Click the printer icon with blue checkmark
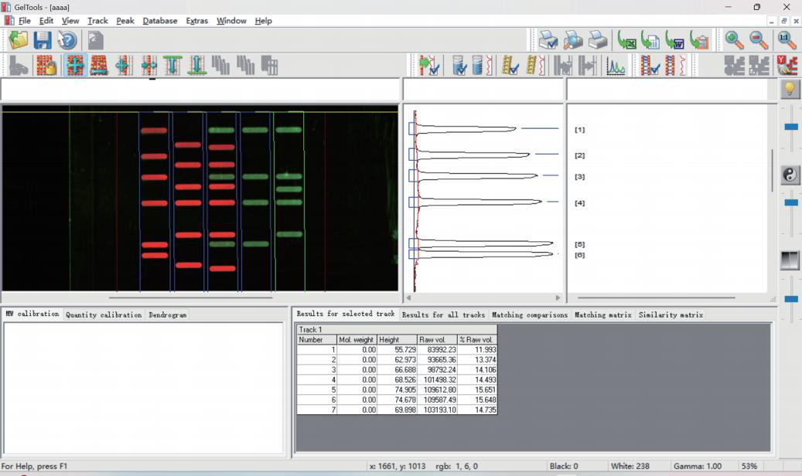The height and width of the screenshot is (476, 802). point(548,40)
